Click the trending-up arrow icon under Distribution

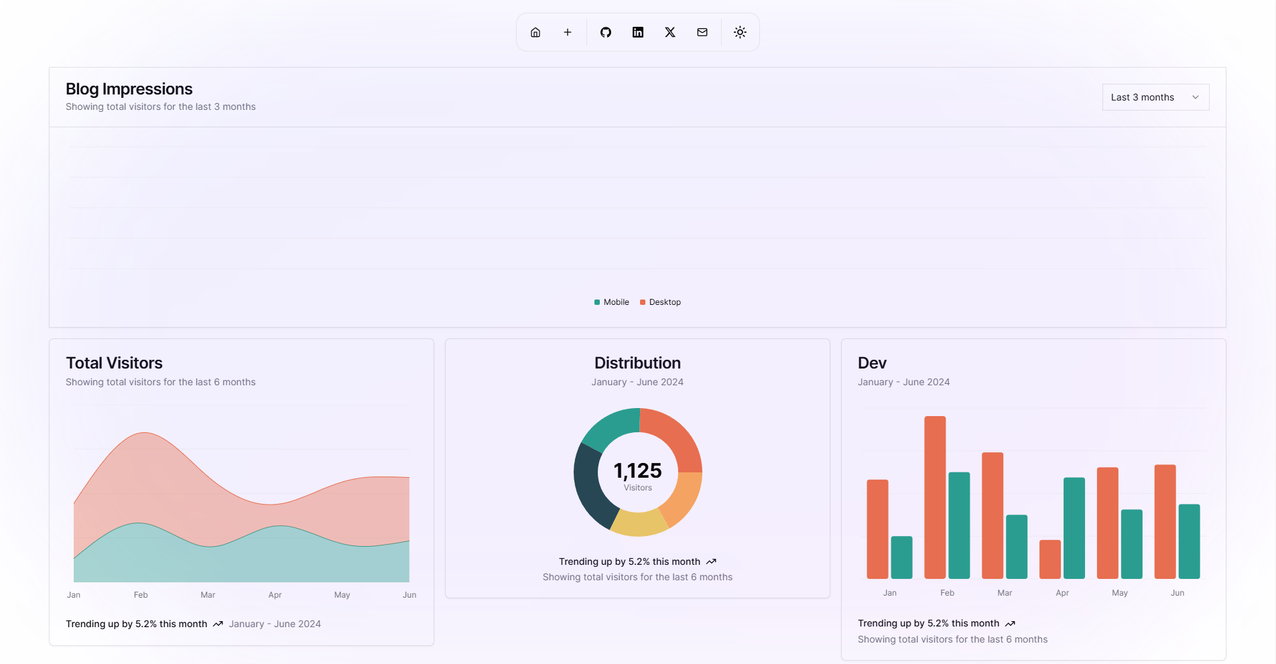(711, 561)
